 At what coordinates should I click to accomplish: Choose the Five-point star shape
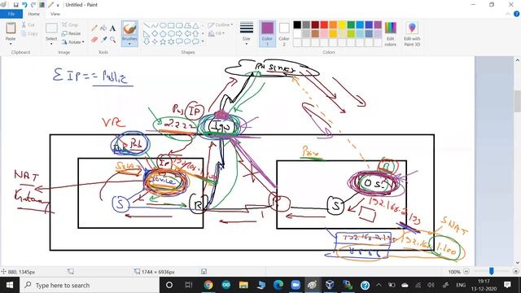coord(163,42)
